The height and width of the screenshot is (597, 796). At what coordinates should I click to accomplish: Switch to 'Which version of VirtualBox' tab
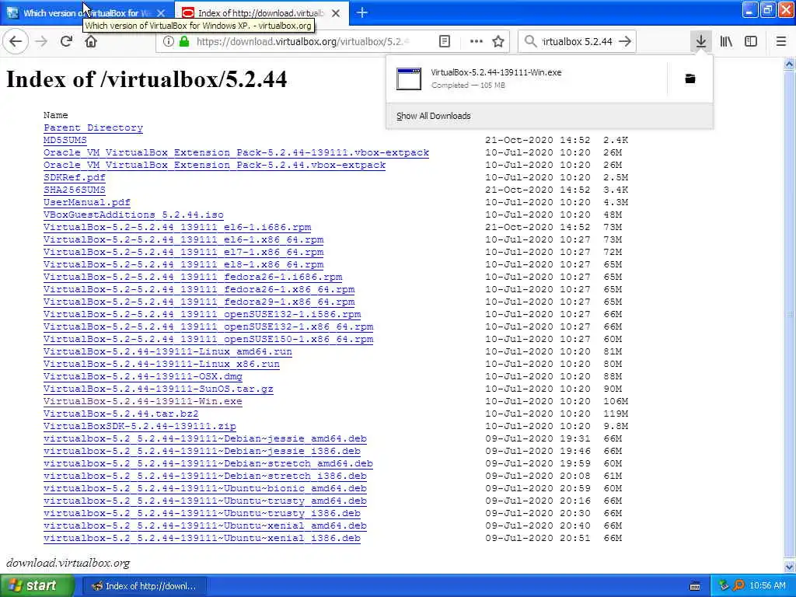coord(86,13)
